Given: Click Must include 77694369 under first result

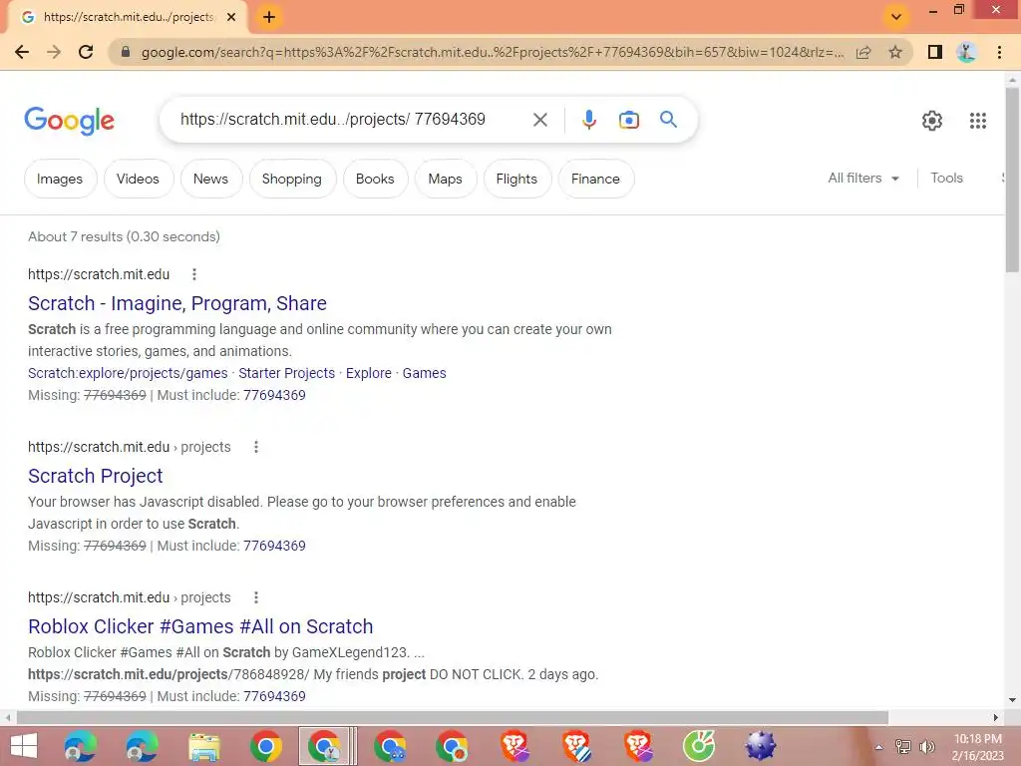Looking at the screenshot, I should pos(274,395).
